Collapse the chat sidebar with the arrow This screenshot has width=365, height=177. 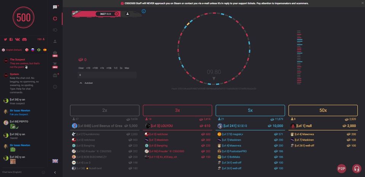pyautogui.click(x=55, y=172)
